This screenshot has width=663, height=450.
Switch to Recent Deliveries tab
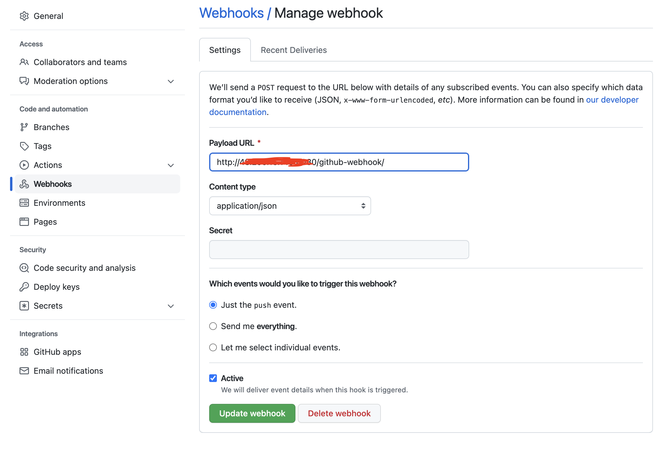tap(294, 50)
